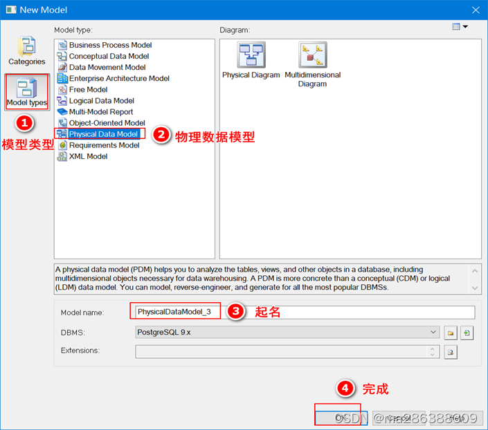Click the Enterprise Architecture Model icon
This screenshot has height=430, width=488.
[62, 78]
